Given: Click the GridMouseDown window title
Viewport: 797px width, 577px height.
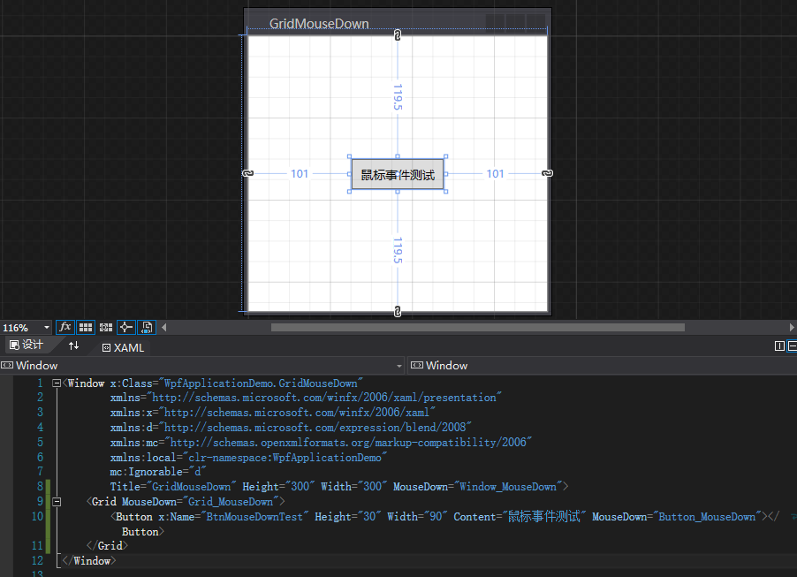Looking at the screenshot, I should click(x=319, y=23).
